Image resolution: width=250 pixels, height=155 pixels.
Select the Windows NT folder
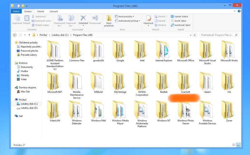click(x=164, y=111)
